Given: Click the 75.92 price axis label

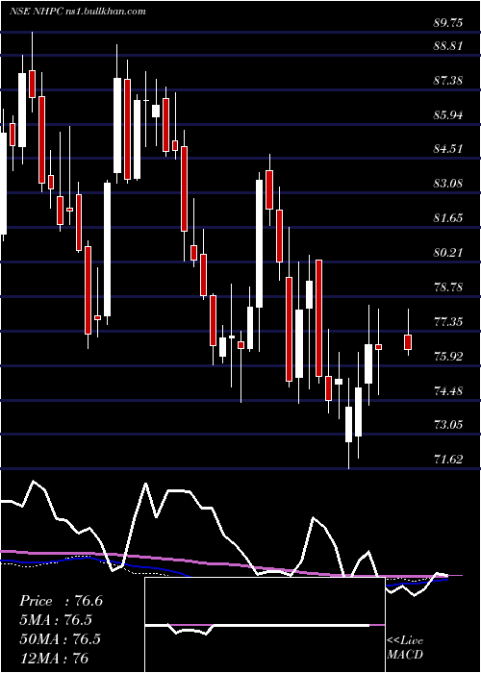Looking at the screenshot, I should (448, 356).
